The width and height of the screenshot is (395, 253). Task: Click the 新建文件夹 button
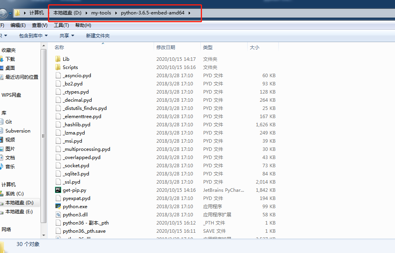point(97,36)
